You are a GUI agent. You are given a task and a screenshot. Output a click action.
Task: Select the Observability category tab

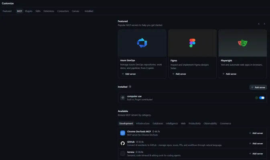click(210, 124)
